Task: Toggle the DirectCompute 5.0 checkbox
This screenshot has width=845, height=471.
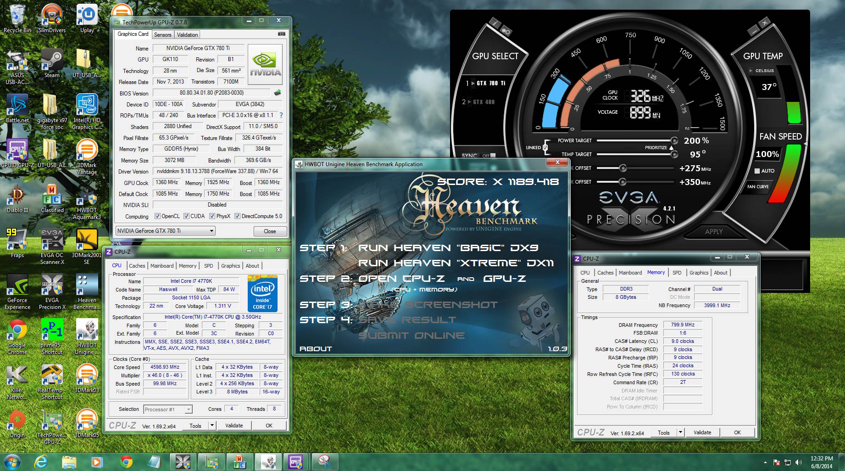Action: (x=237, y=216)
